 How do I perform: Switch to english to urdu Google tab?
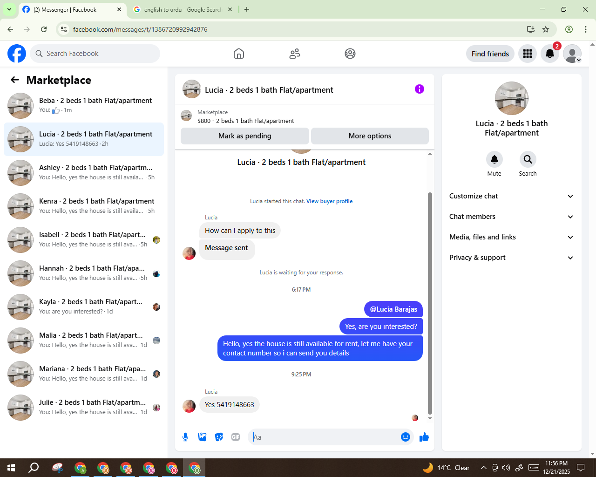[183, 9]
